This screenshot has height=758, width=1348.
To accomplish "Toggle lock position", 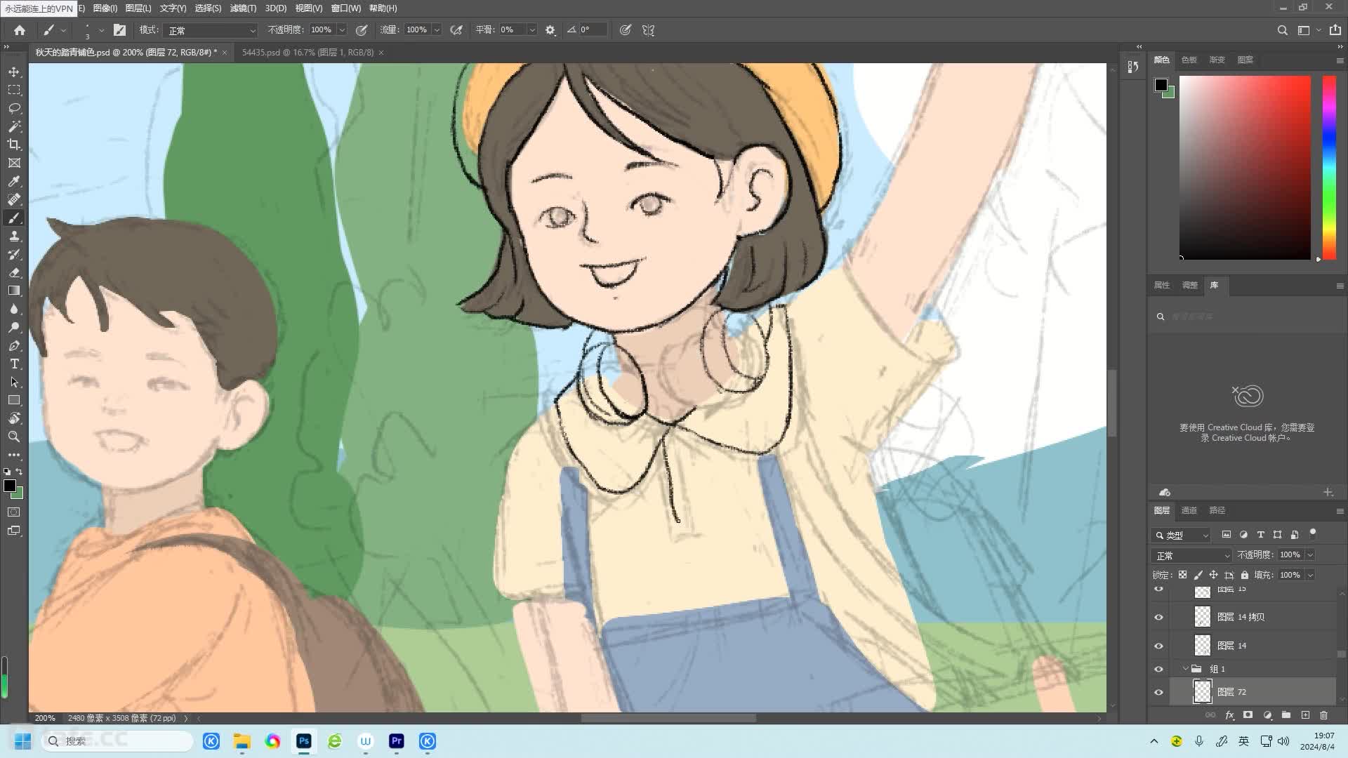I will pos(1213,575).
